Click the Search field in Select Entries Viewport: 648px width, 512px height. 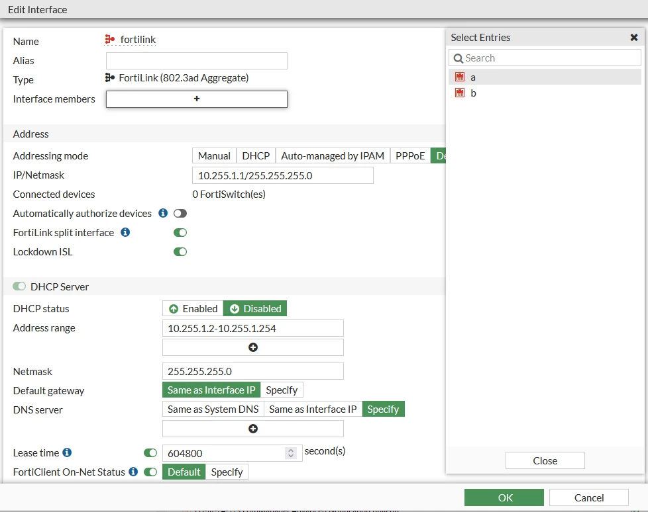[545, 58]
